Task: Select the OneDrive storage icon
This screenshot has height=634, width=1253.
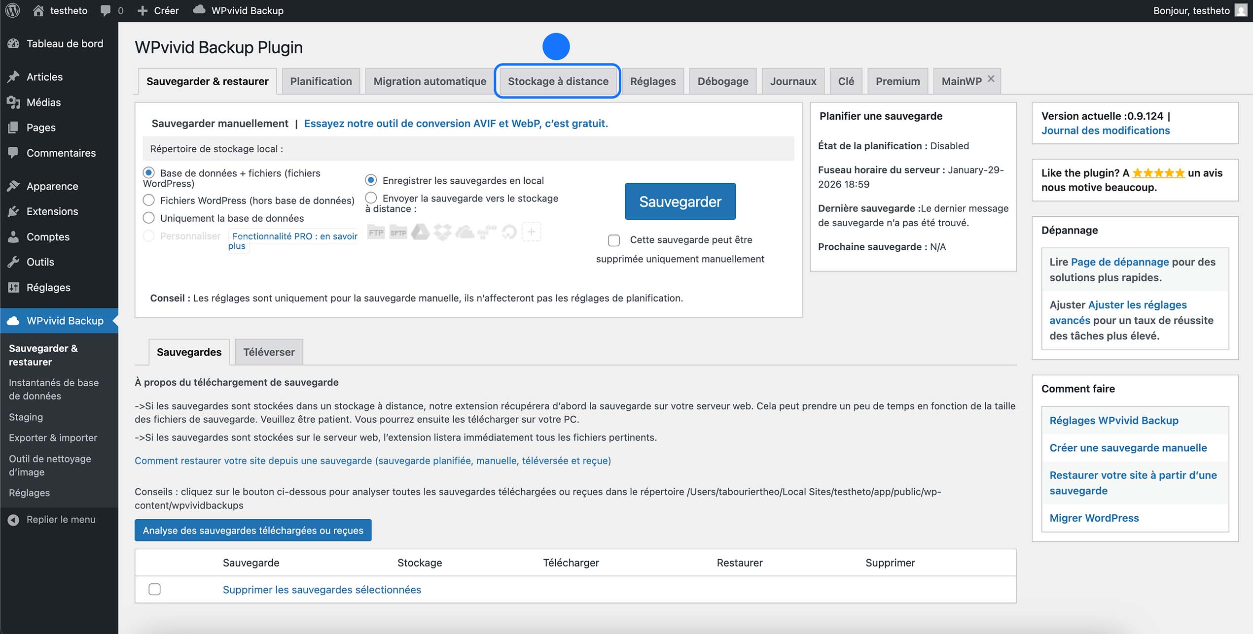Action: pos(465,232)
